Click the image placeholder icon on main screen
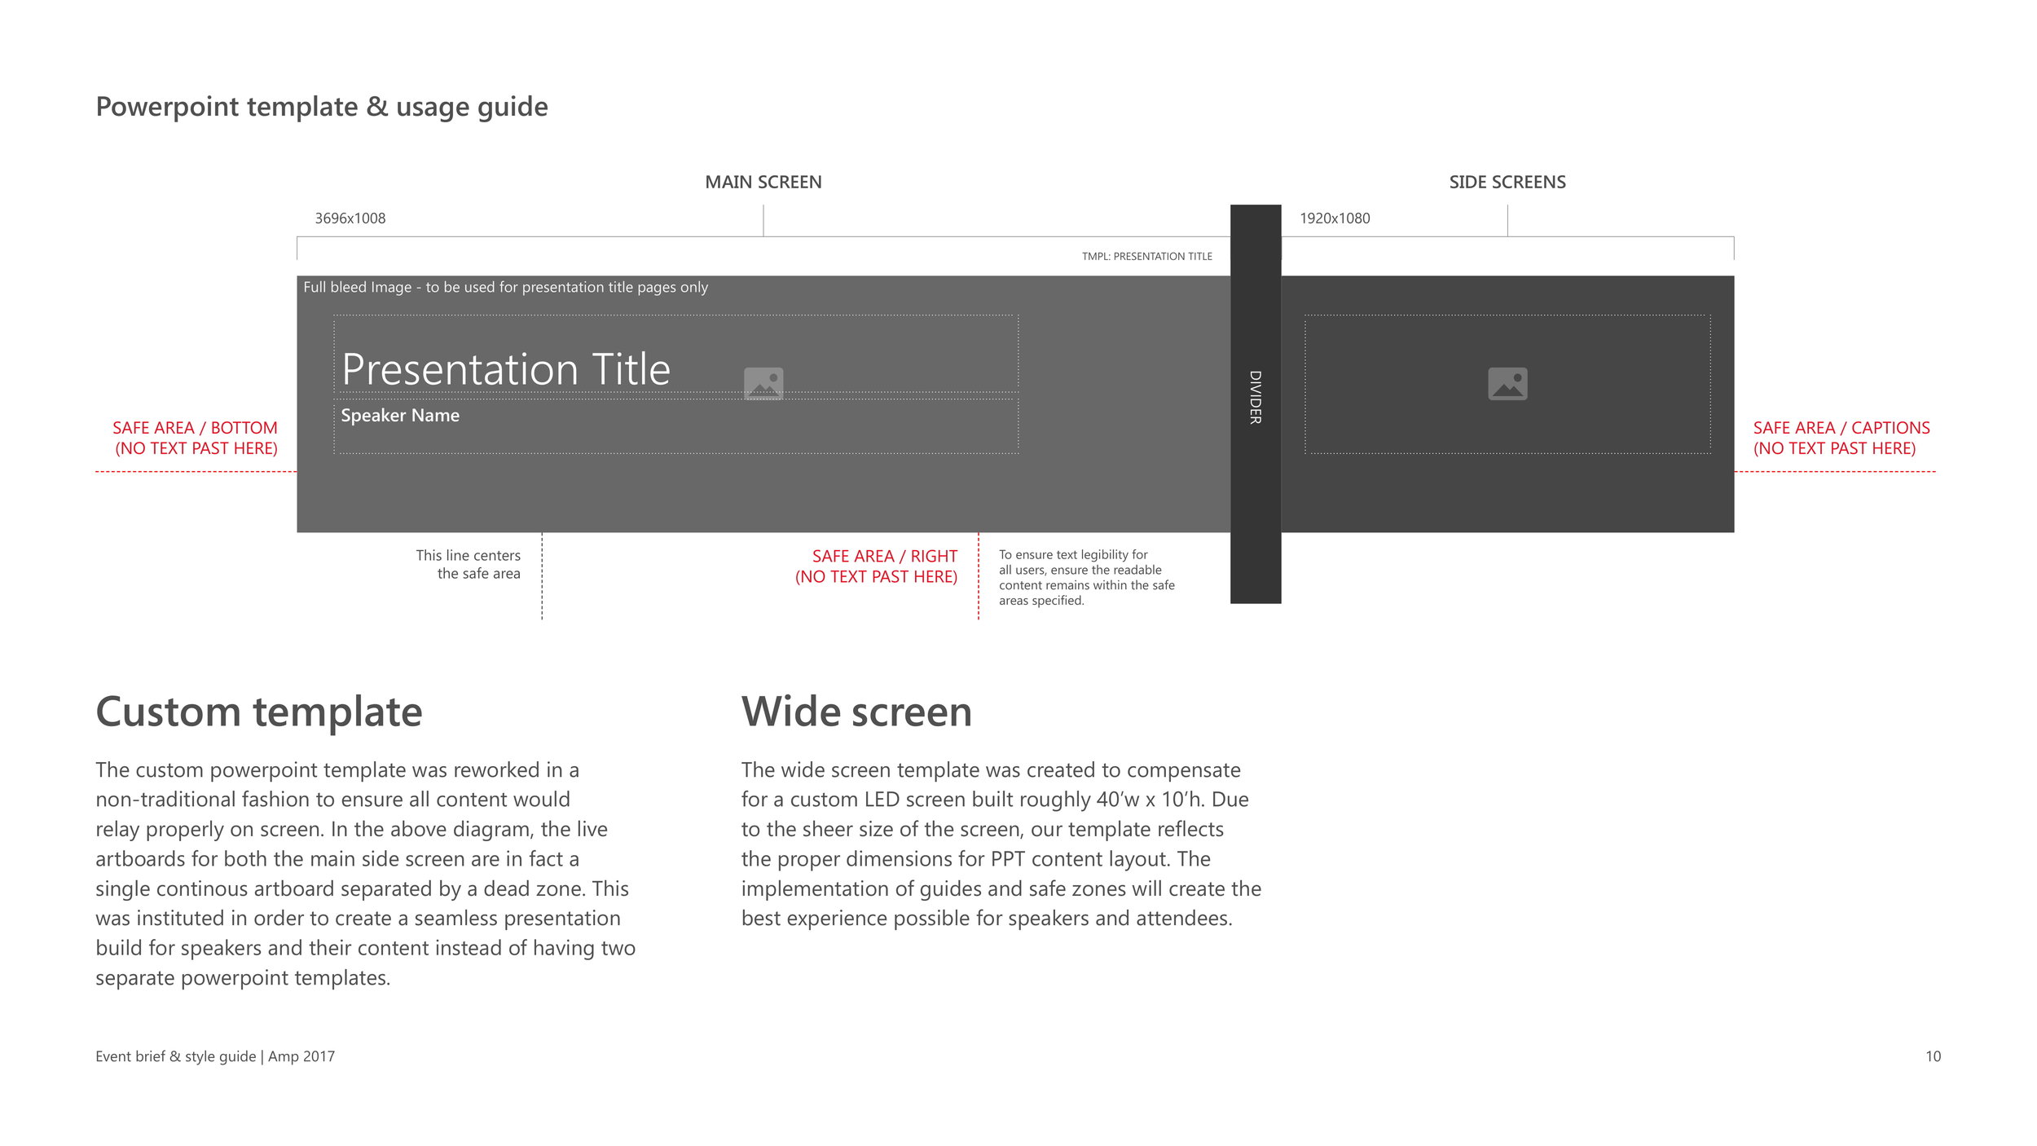The height and width of the screenshot is (1146, 2037). pyautogui.click(x=763, y=383)
